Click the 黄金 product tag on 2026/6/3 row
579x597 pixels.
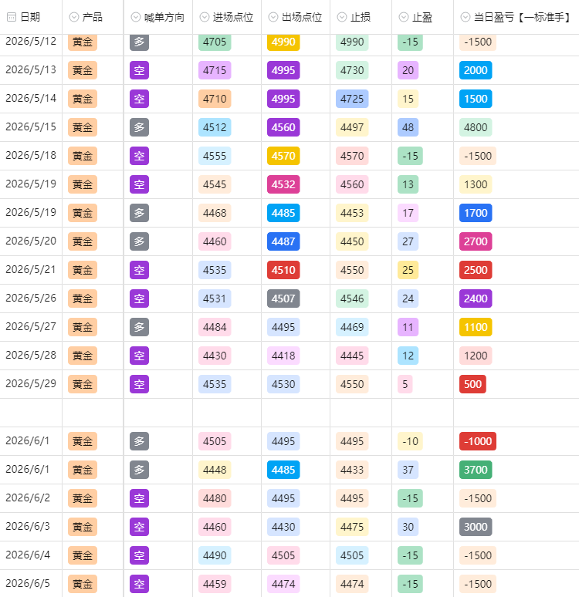pyautogui.click(x=83, y=527)
